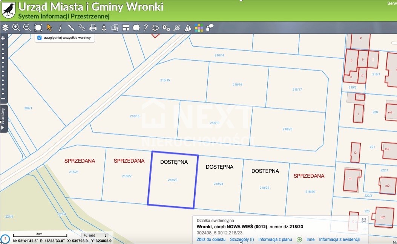Open 'Szczegóły (I)' parcel details link

tap(242, 239)
